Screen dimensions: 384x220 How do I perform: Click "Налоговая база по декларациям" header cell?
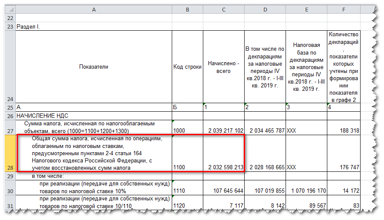(306, 67)
